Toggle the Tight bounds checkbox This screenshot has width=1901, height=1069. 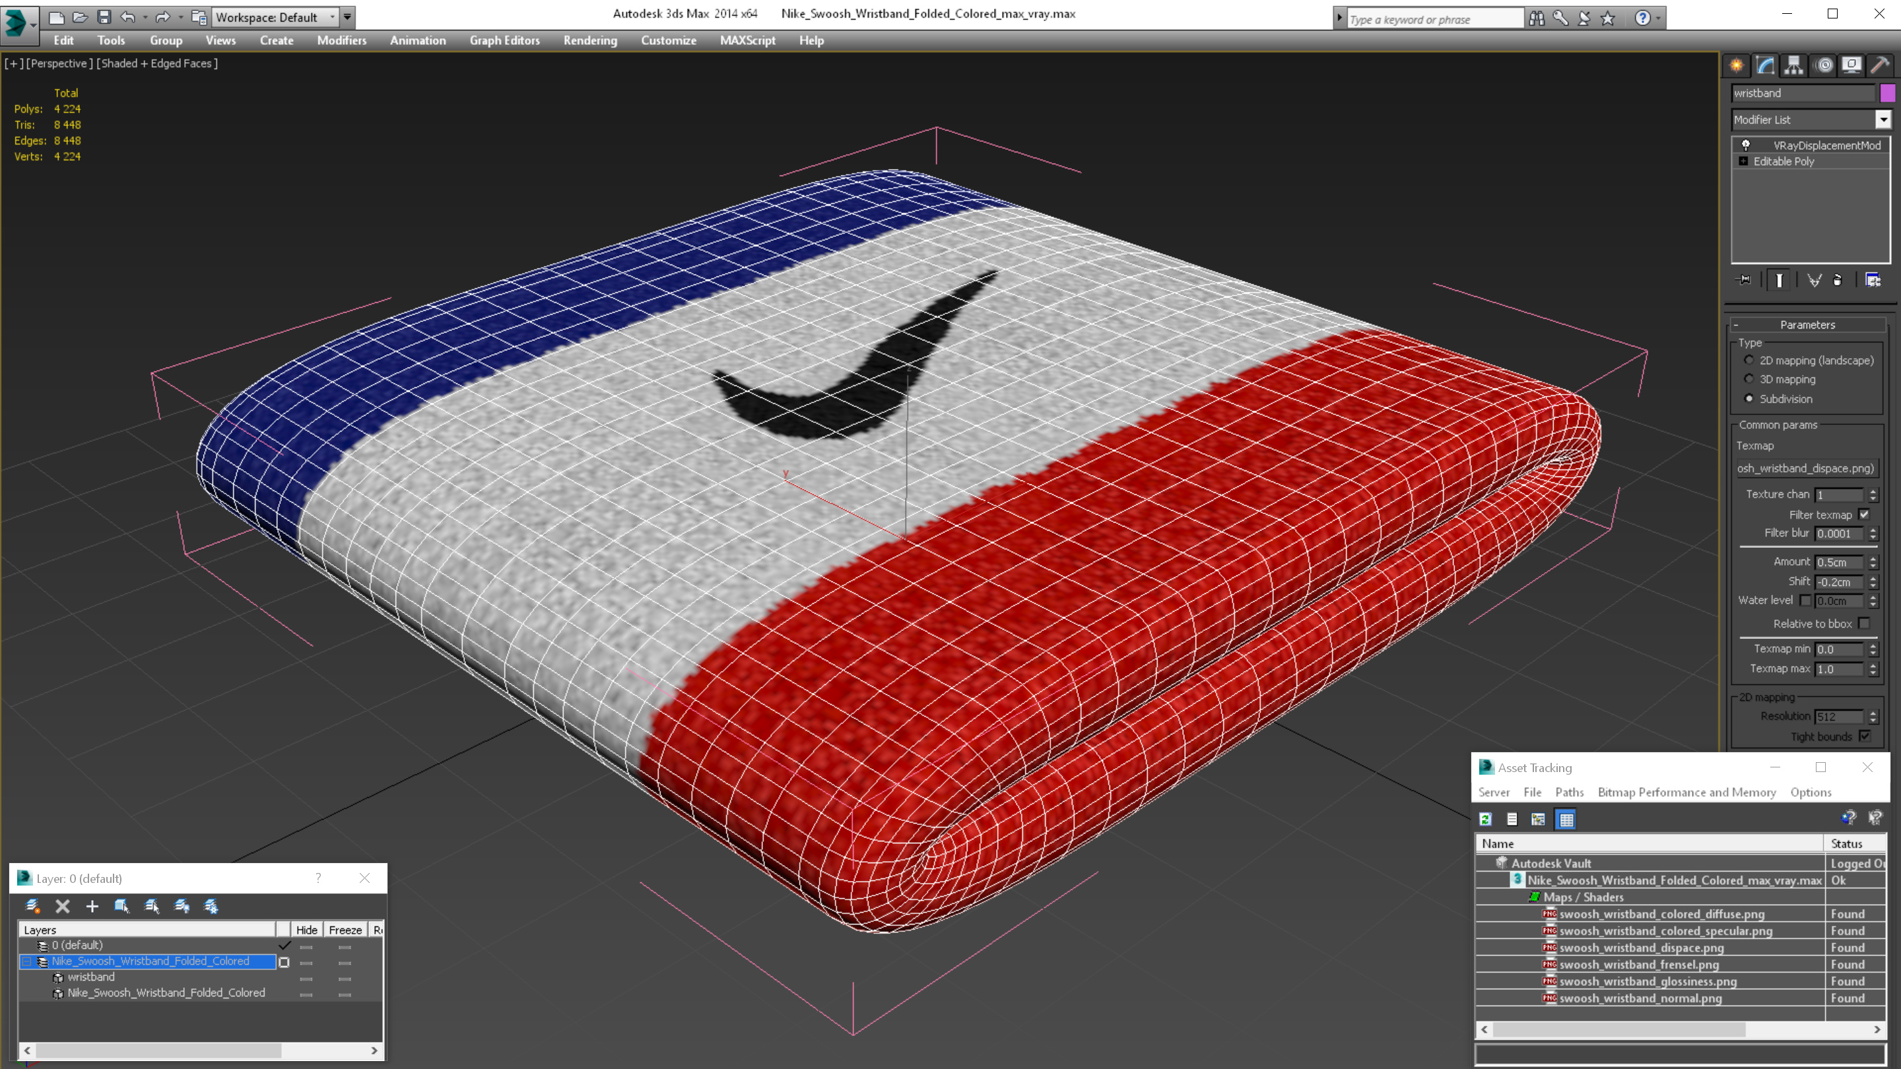pos(1865,736)
